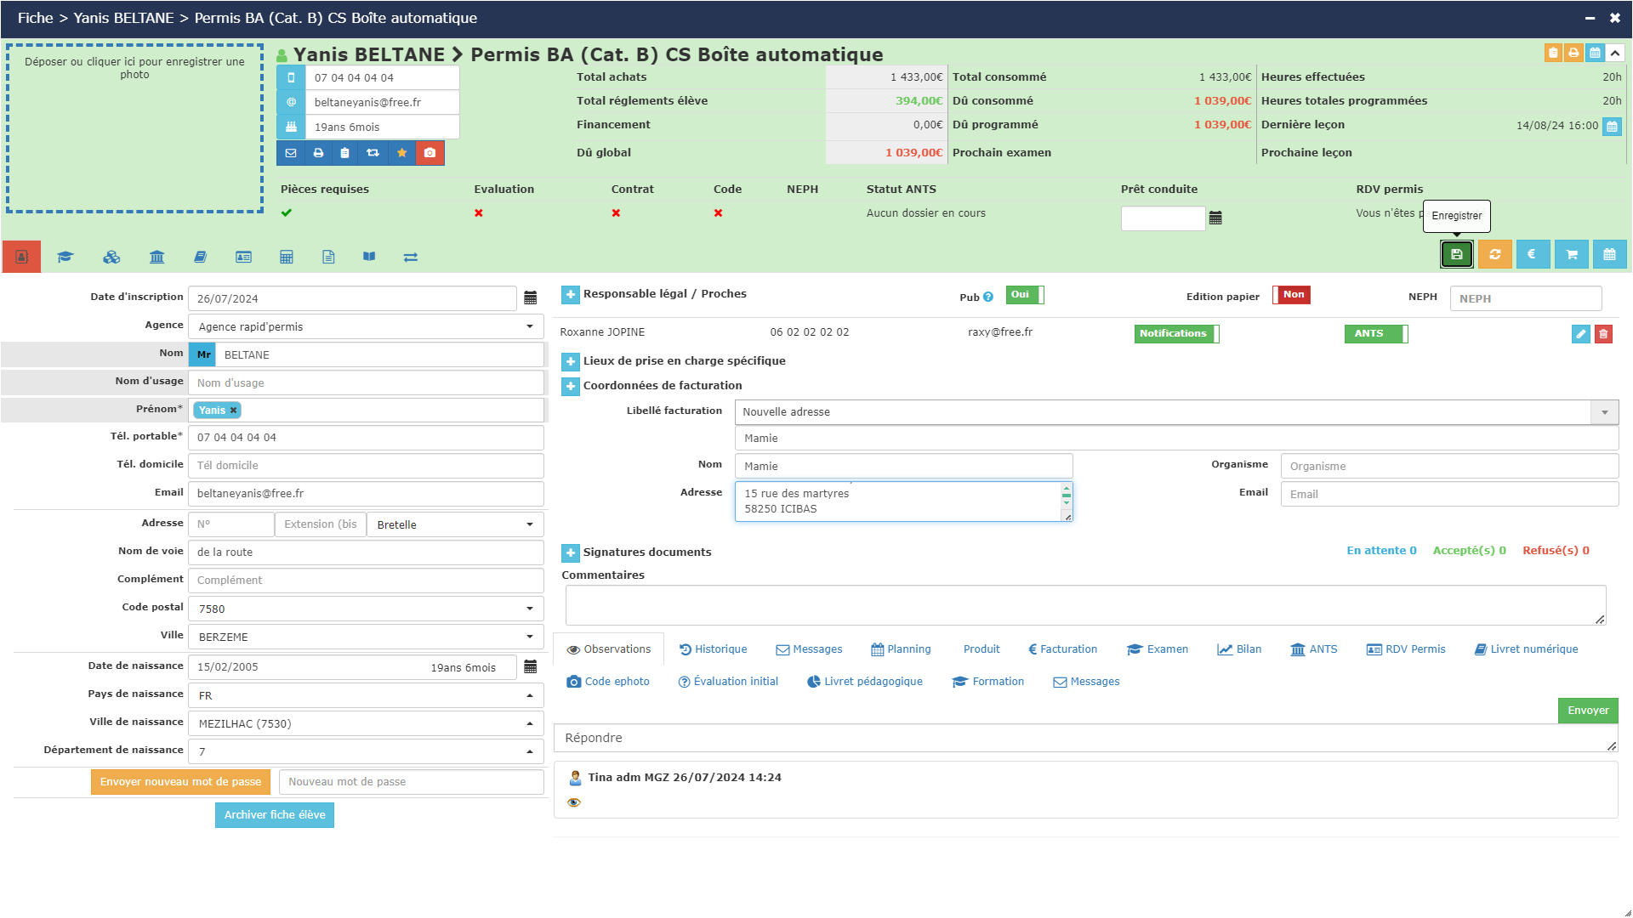Image resolution: width=1633 pixels, height=918 pixels.
Task: Click the orange star favorite icon
Action: [x=401, y=153]
